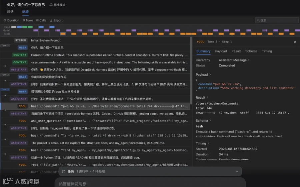Viewport: 300px width, 187px height.
Task: Open the TOOL row bash find my_agen
Action: 95,150
